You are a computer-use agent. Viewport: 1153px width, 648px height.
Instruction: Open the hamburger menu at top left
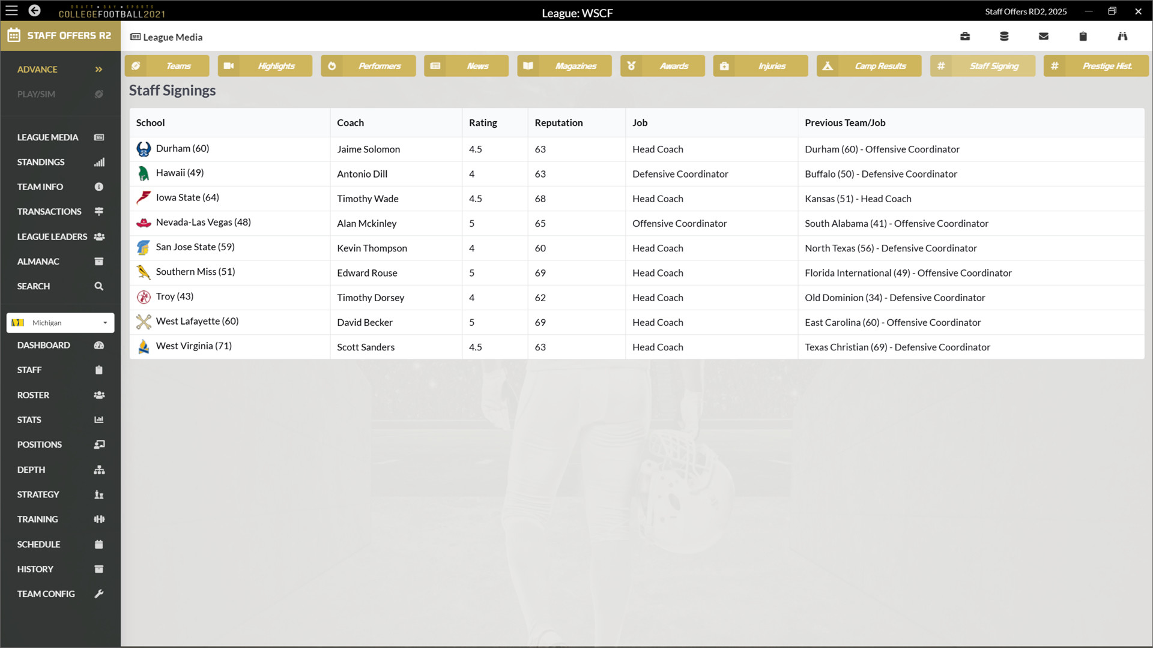11,10
